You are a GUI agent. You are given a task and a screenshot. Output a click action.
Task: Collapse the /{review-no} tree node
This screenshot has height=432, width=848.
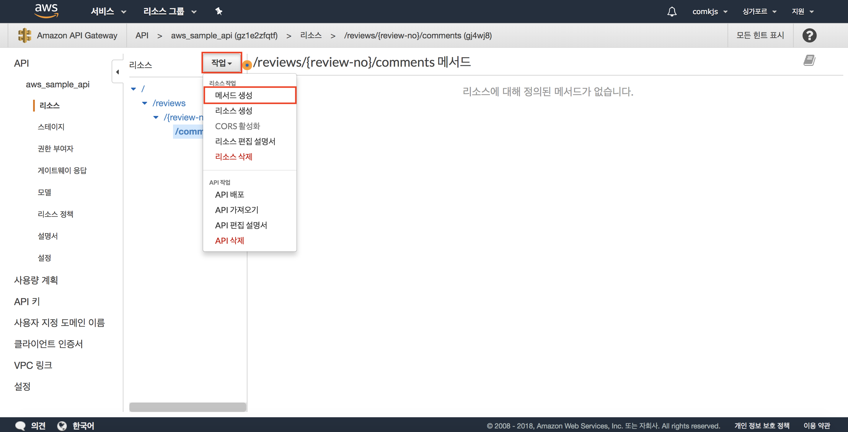click(x=156, y=117)
